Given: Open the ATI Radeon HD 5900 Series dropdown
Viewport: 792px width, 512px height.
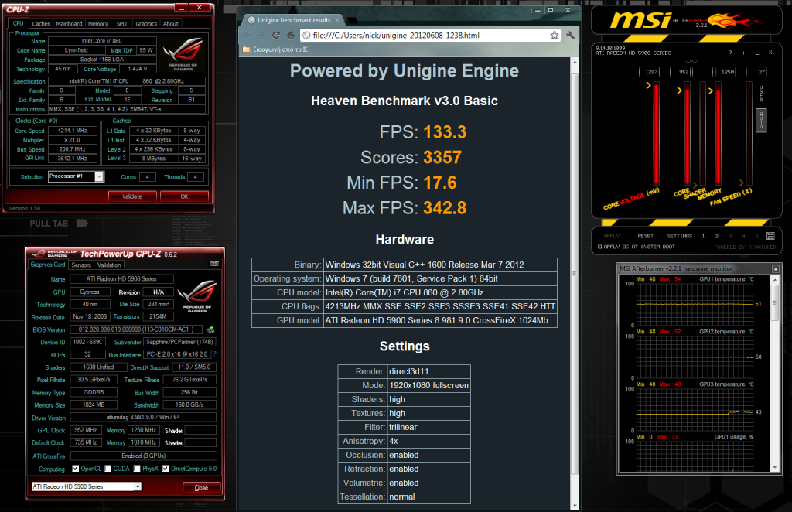Looking at the screenshot, I should 138,486.
